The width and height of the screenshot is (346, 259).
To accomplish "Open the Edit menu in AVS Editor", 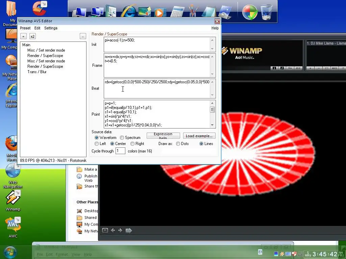I will click(x=37, y=28).
